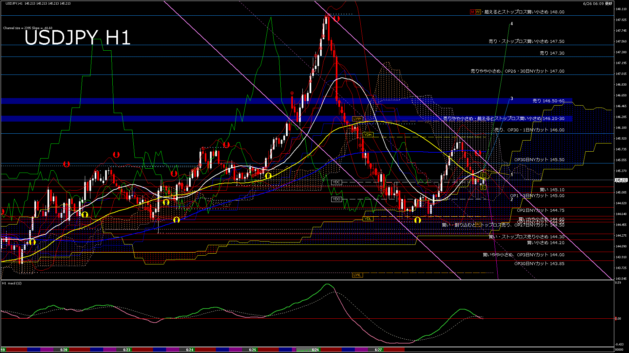This screenshot has height=353, width=629.
Task: Click the LWH last-week-high label
Action: click(357, 119)
